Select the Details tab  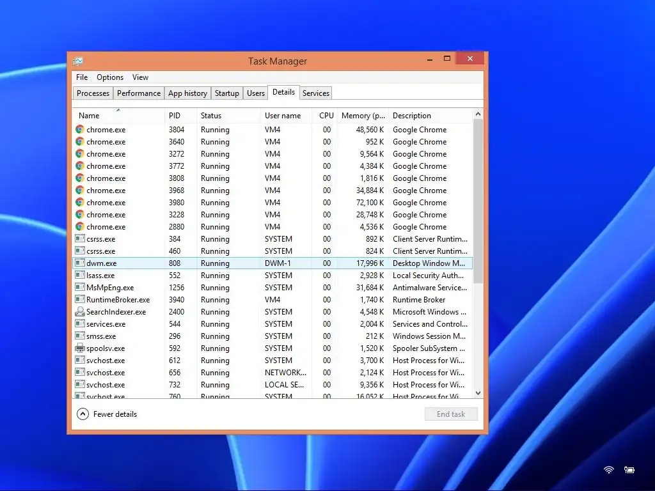pos(283,92)
